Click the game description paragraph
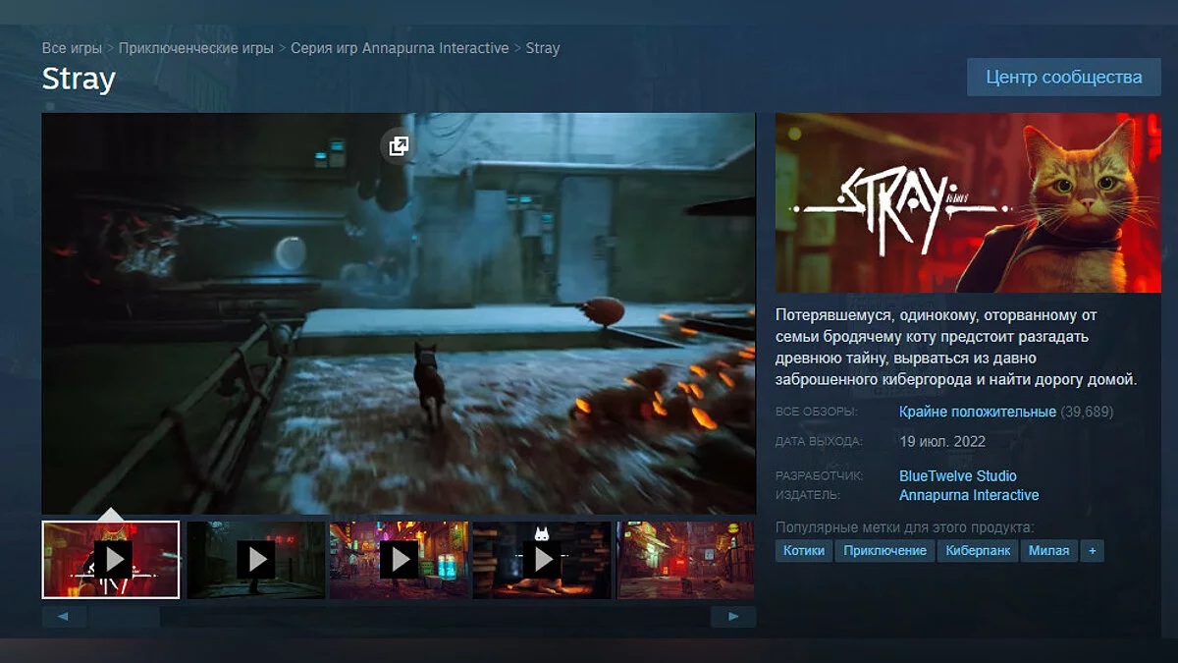 coord(957,347)
